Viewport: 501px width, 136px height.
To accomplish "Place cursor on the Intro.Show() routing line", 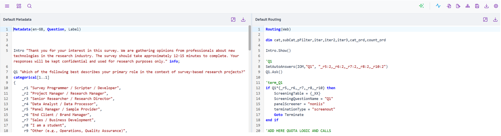I will click(x=278, y=51).
